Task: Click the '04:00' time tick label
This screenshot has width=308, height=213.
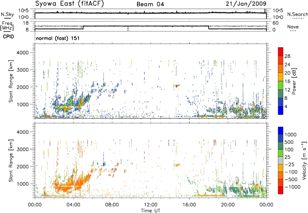Action: click(73, 205)
